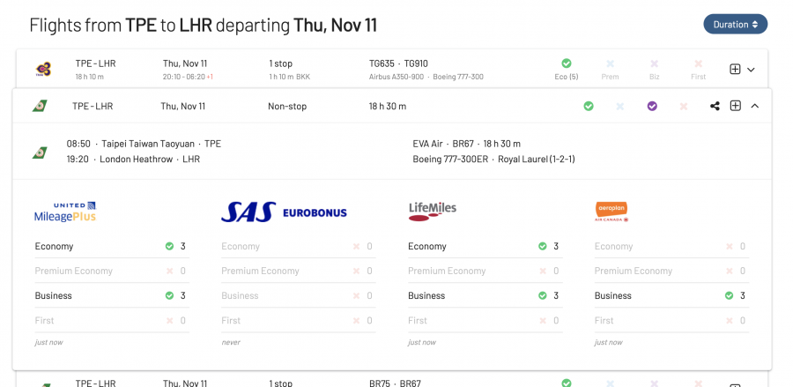Select MileagePlus Business availability row
The height and width of the screenshot is (387, 793).
111,295
